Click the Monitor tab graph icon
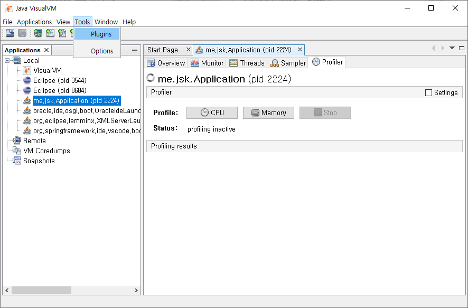This screenshot has height=308, width=468. pyautogui.click(x=194, y=63)
